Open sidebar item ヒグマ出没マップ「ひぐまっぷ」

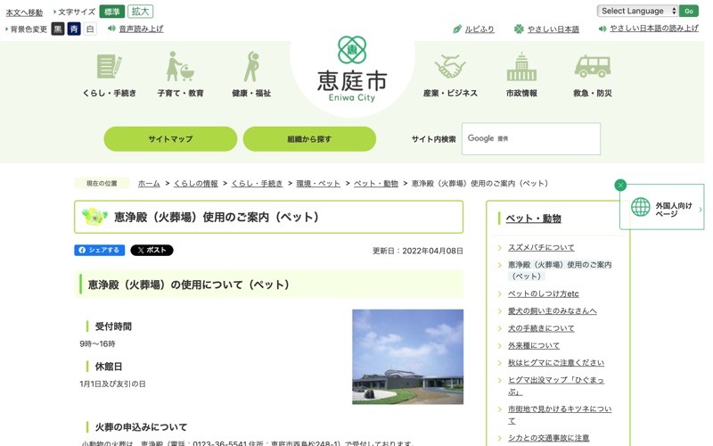pos(556,385)
